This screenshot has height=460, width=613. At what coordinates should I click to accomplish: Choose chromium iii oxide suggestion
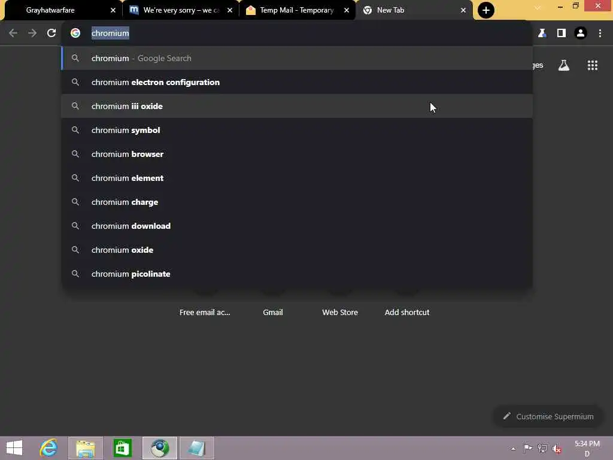(x=297, y=106)
